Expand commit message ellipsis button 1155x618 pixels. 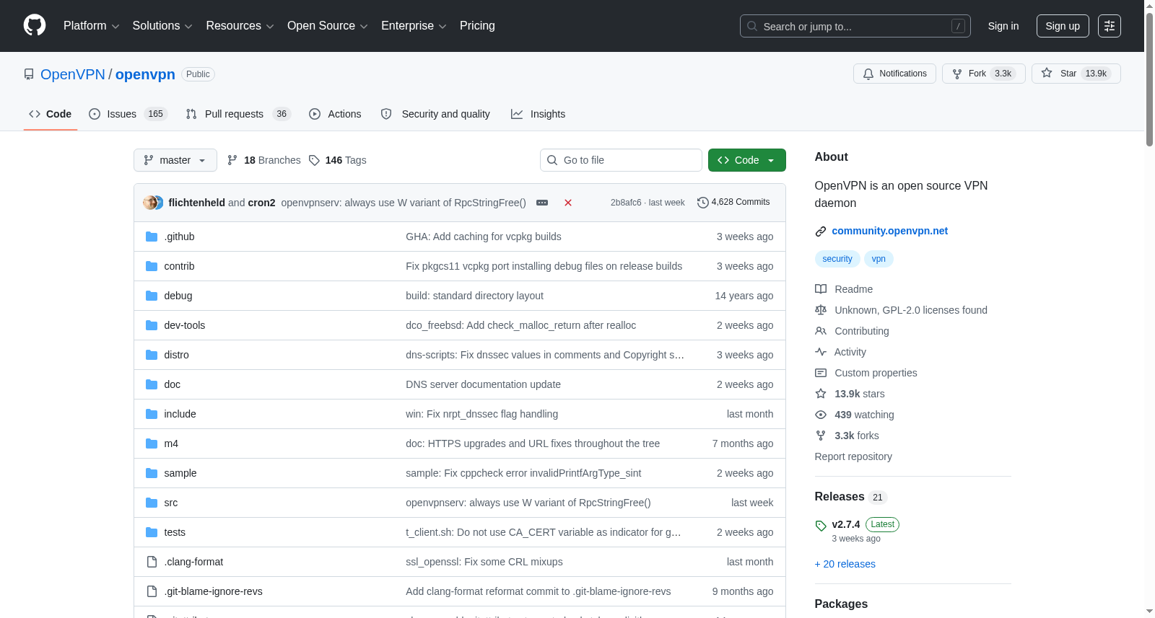[x=542, y=203]
